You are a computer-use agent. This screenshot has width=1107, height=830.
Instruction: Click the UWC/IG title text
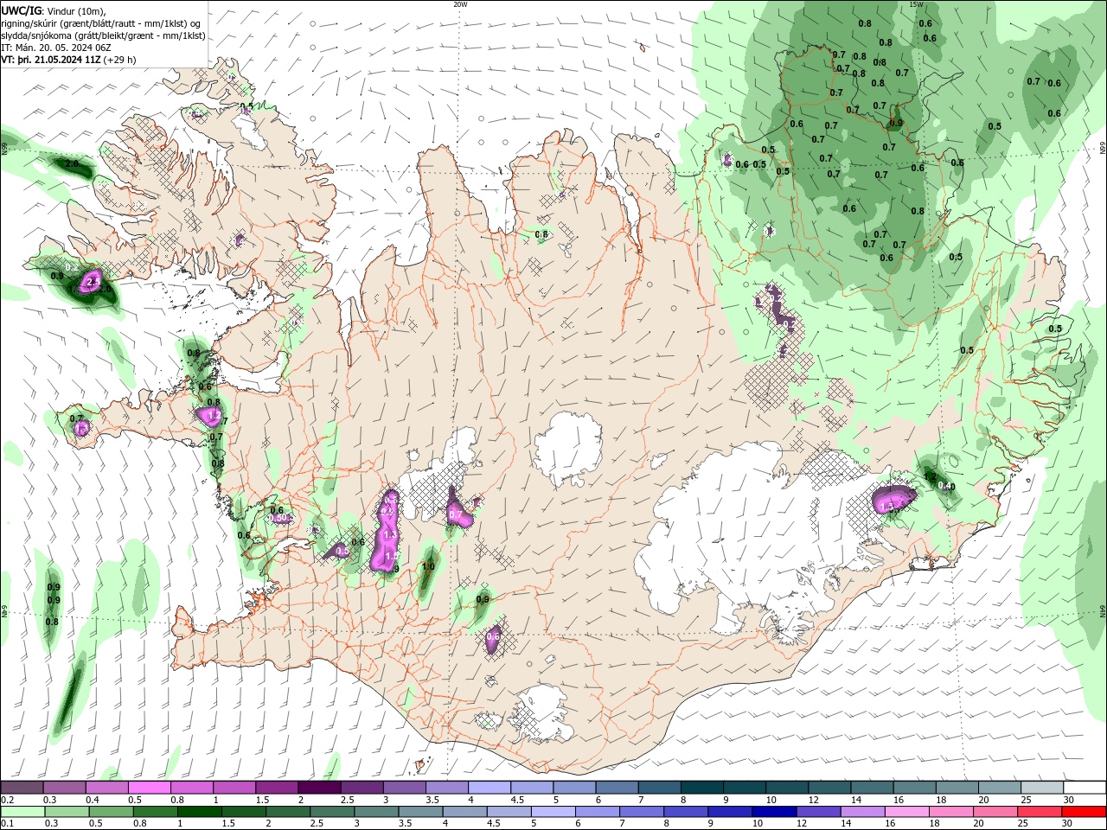click(21, 10)
